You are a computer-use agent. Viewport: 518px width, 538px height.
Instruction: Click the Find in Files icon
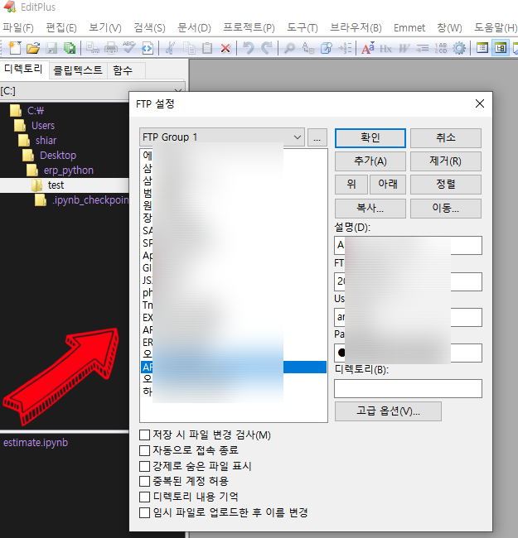[x=327, y=48]
